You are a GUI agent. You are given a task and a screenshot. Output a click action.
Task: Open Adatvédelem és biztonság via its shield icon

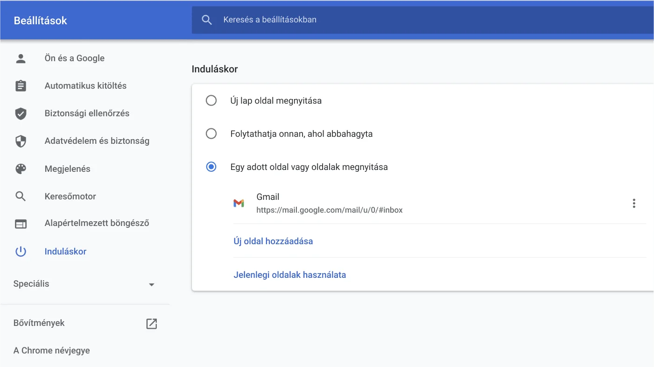click(21, 141)
